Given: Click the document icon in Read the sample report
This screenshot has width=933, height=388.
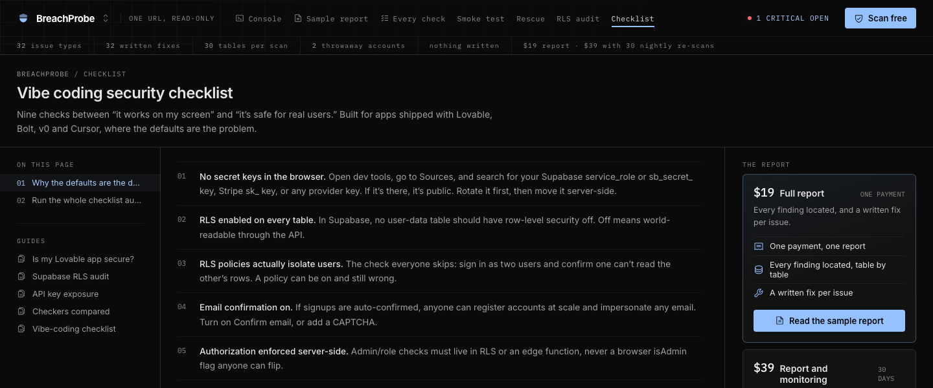Looking at the screenshot, I should click(x=780, y=321).
